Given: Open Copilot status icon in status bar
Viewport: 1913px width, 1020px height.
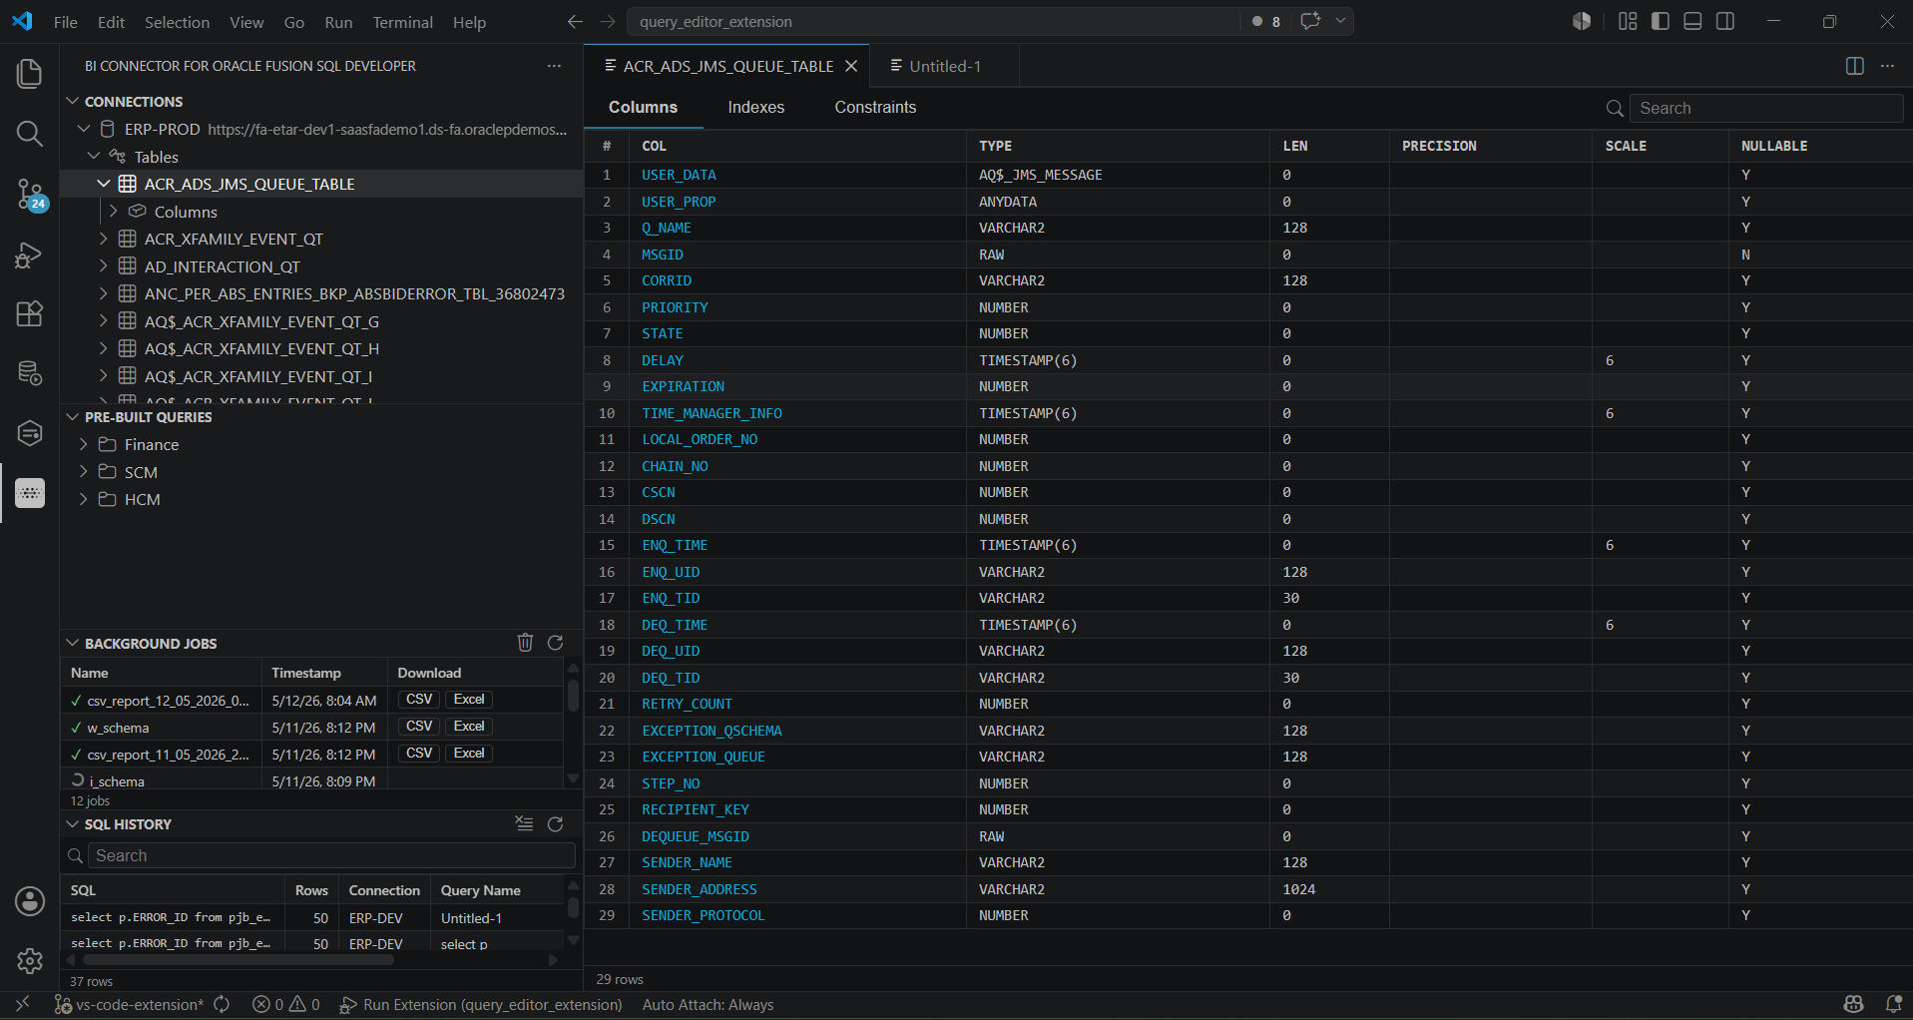Looking at the screenshot, I should click(x=1854, y=1004).
